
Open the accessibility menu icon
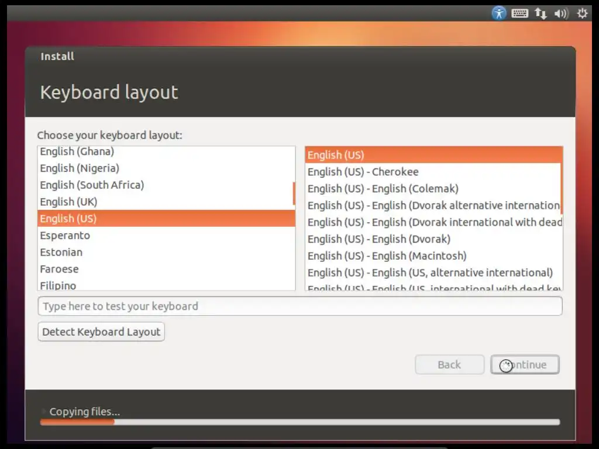point(498,13)
